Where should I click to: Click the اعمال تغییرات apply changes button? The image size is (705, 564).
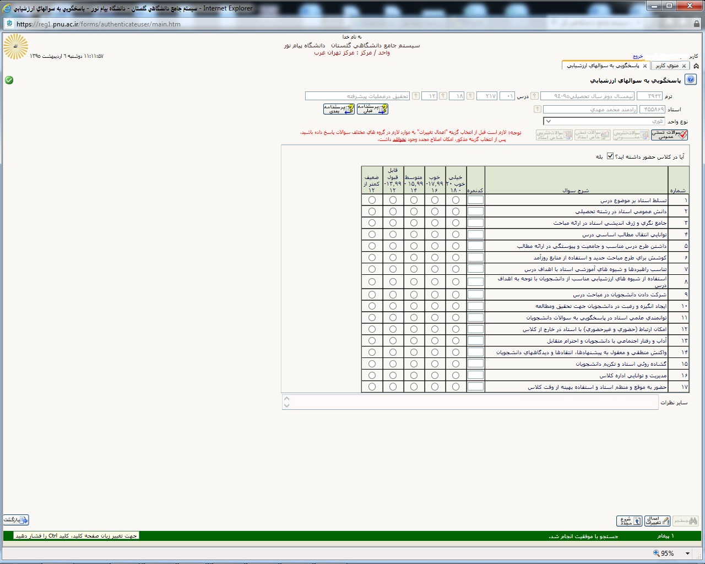658,520
